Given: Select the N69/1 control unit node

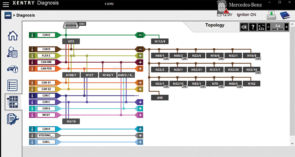Looking at the screenshot, I should [x=160, y=56].
